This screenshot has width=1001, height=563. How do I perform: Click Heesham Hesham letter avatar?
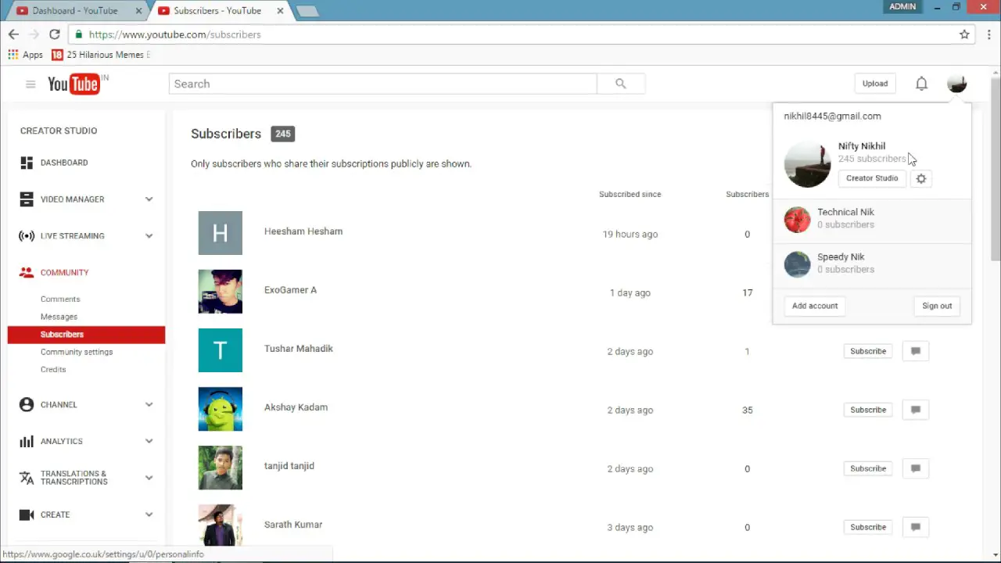[x=221, y=233]
